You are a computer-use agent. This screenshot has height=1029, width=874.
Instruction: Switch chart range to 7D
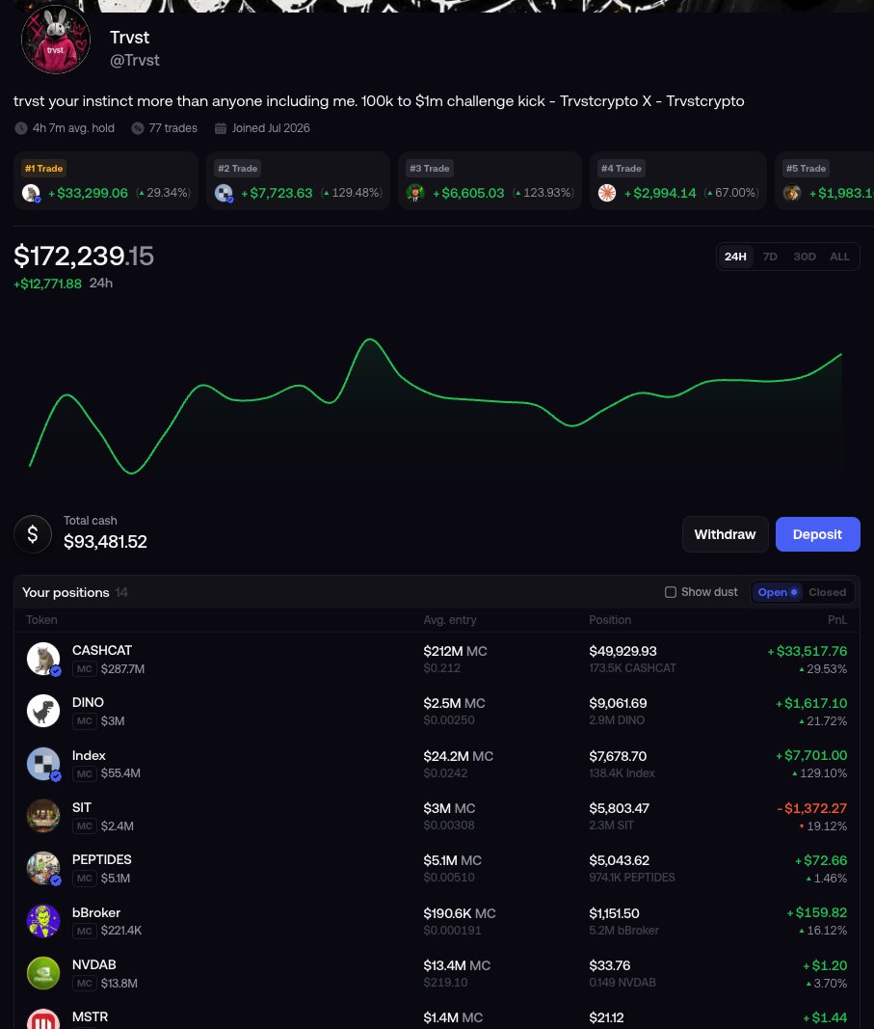(x=770, y=257)
